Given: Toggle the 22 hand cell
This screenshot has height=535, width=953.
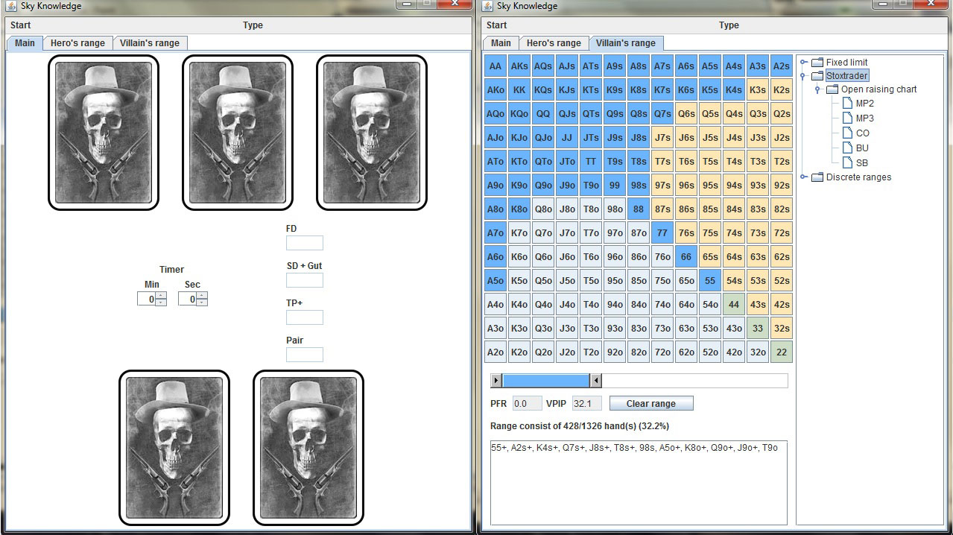Looking at the screenshot, I should pyautogui.click(x=782, y=352).
